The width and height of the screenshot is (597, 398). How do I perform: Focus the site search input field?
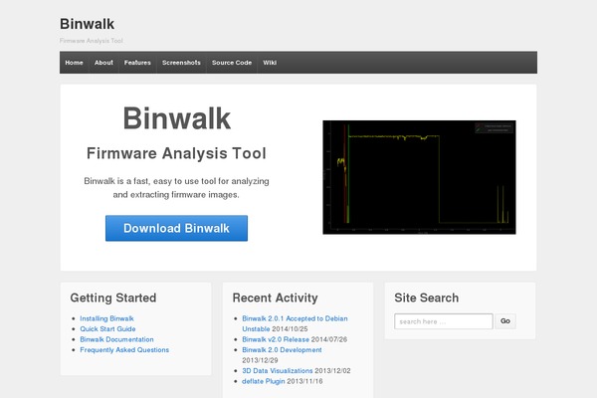tap(444, 321)
